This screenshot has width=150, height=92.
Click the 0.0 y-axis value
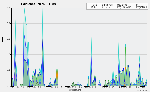[8, 86]
